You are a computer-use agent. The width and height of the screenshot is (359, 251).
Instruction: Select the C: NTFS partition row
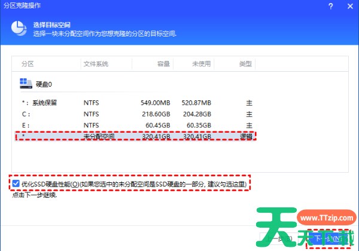[136, 114]
